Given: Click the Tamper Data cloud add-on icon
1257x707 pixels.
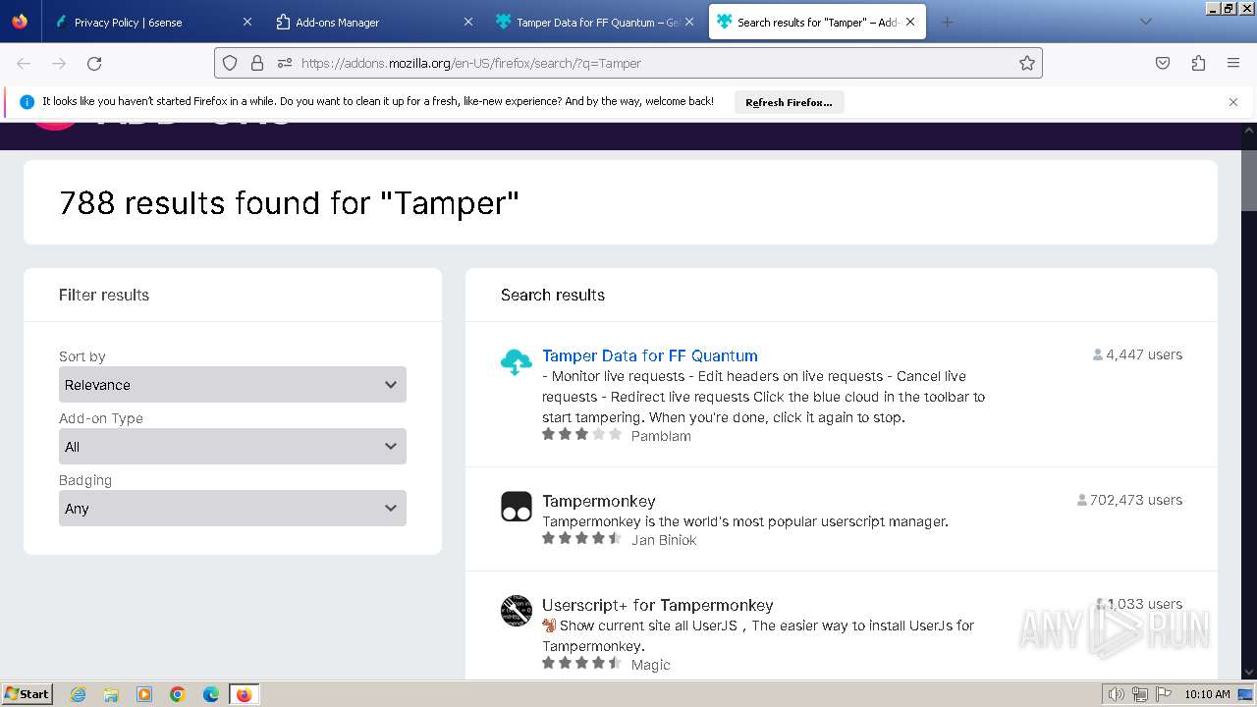Looking at the screenshot, I should point(517,362).
